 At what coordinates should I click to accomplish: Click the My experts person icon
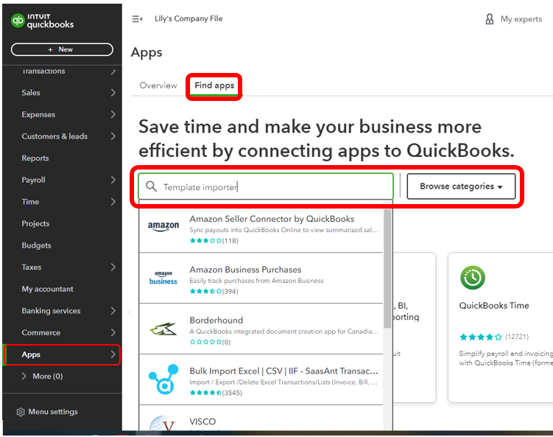(490, 18)
